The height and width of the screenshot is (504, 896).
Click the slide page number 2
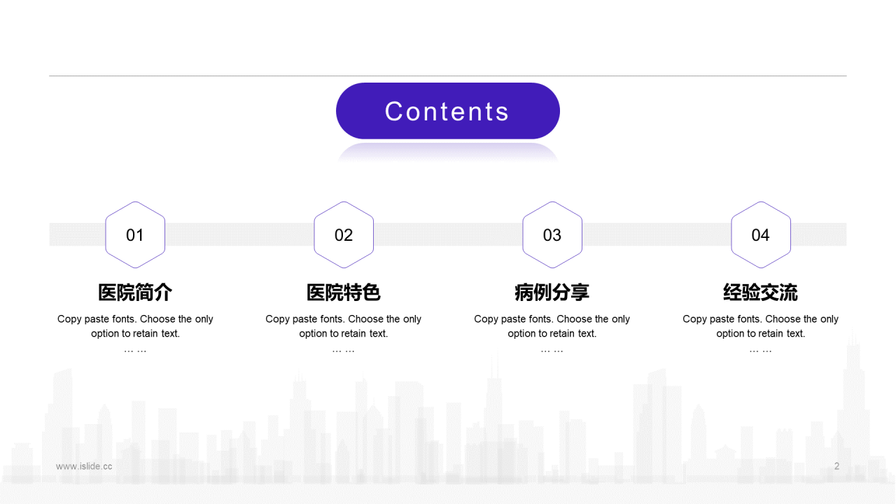tap(836, 466)
